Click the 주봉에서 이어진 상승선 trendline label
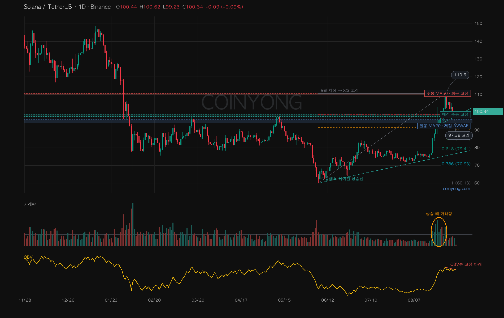Image resolution: width=504 pixels, height=318 pixels. pyautogui.click(x=342, y=179)
